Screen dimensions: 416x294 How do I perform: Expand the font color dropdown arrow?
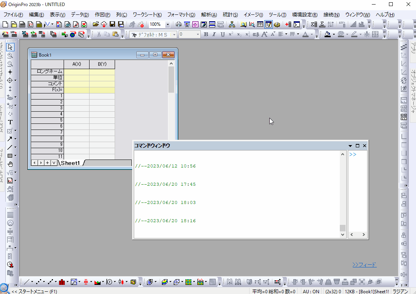pyautogui.click(x=312, y=35)
